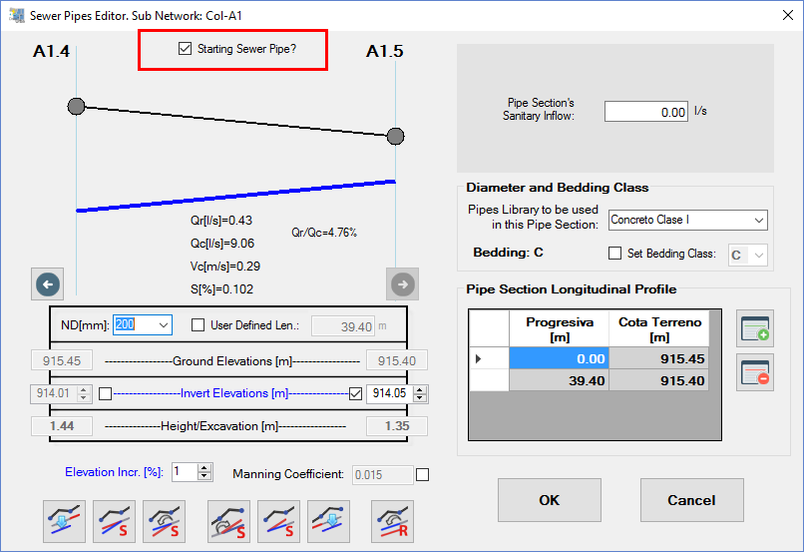Increase the 914.05 invert elevation spinner
Screen dimensions: 804x552
[420, 389]
